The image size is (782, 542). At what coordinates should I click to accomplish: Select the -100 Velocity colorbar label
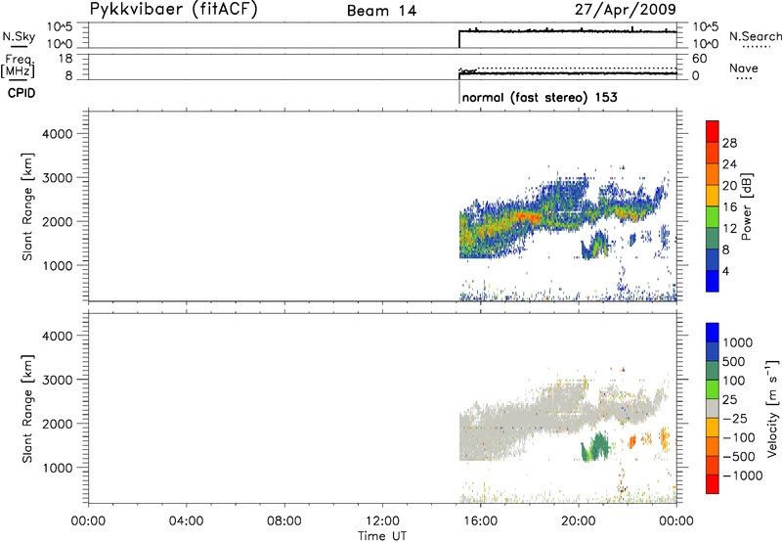(738, 437)
